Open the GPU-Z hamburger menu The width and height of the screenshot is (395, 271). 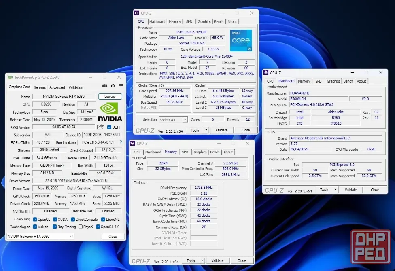pyautogui.click(x=121, y=86)
